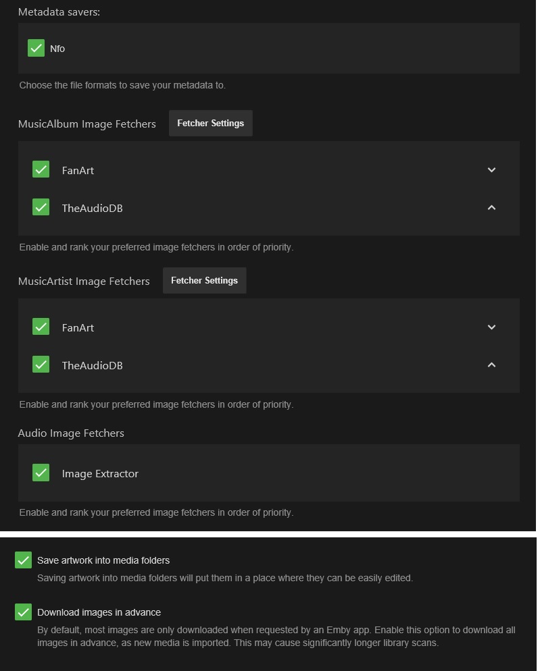Click up chevron beside MusicArtist TheAudioDB
540x671 pixels.
pyautogui.click(x=491, y=365)
